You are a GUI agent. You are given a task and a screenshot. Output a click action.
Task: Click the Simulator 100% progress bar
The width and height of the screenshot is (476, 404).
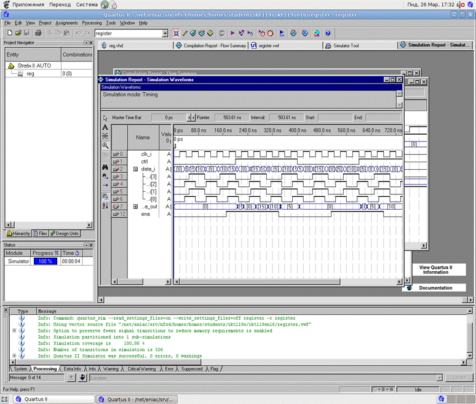tap(46, 261)
